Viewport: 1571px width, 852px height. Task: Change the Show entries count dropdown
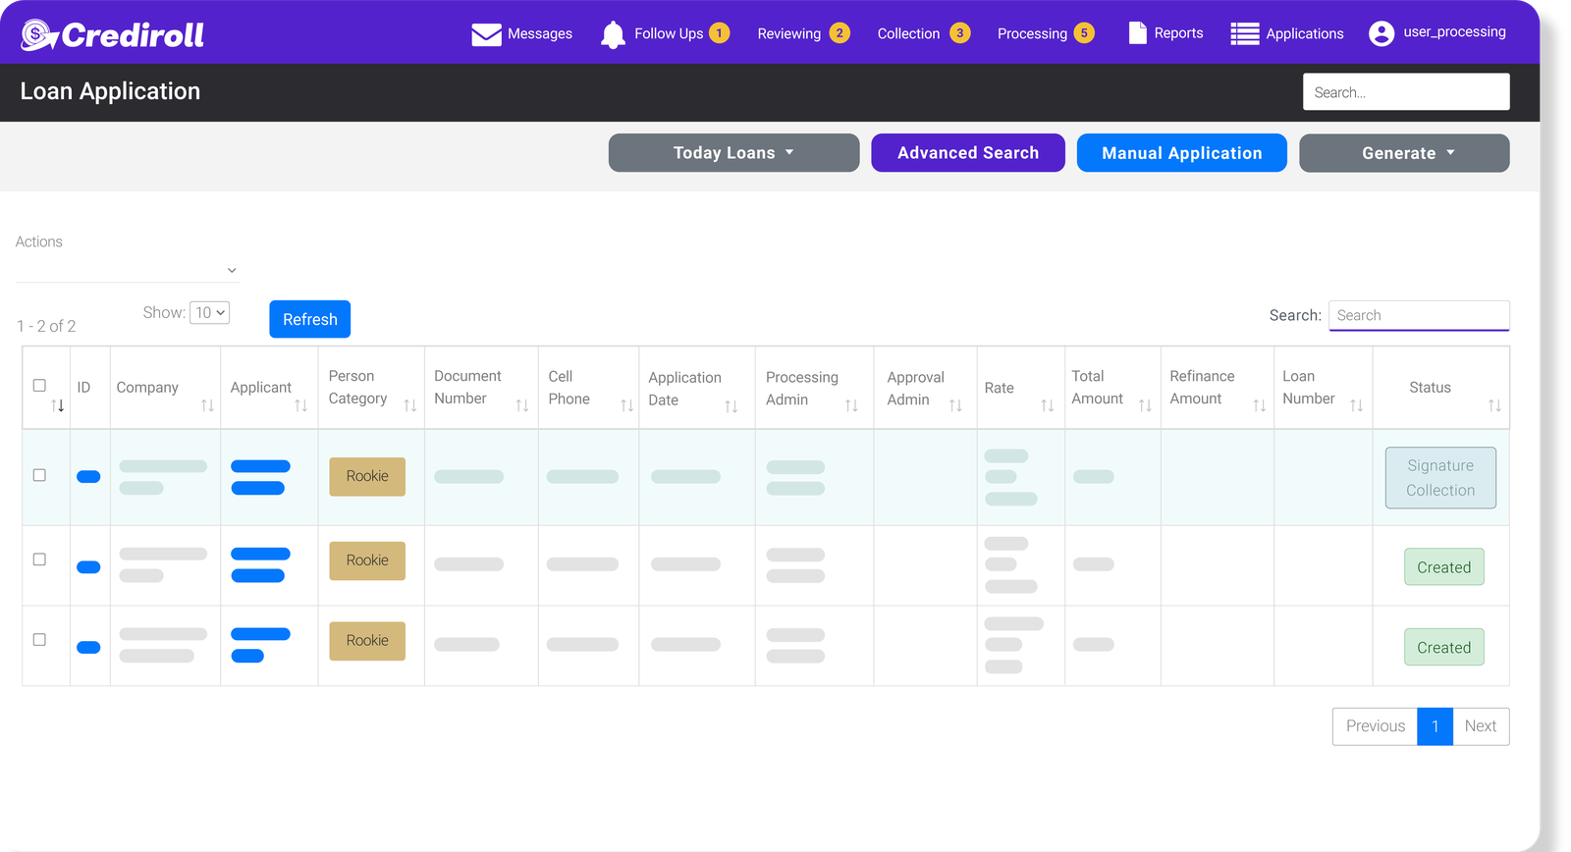210,312
